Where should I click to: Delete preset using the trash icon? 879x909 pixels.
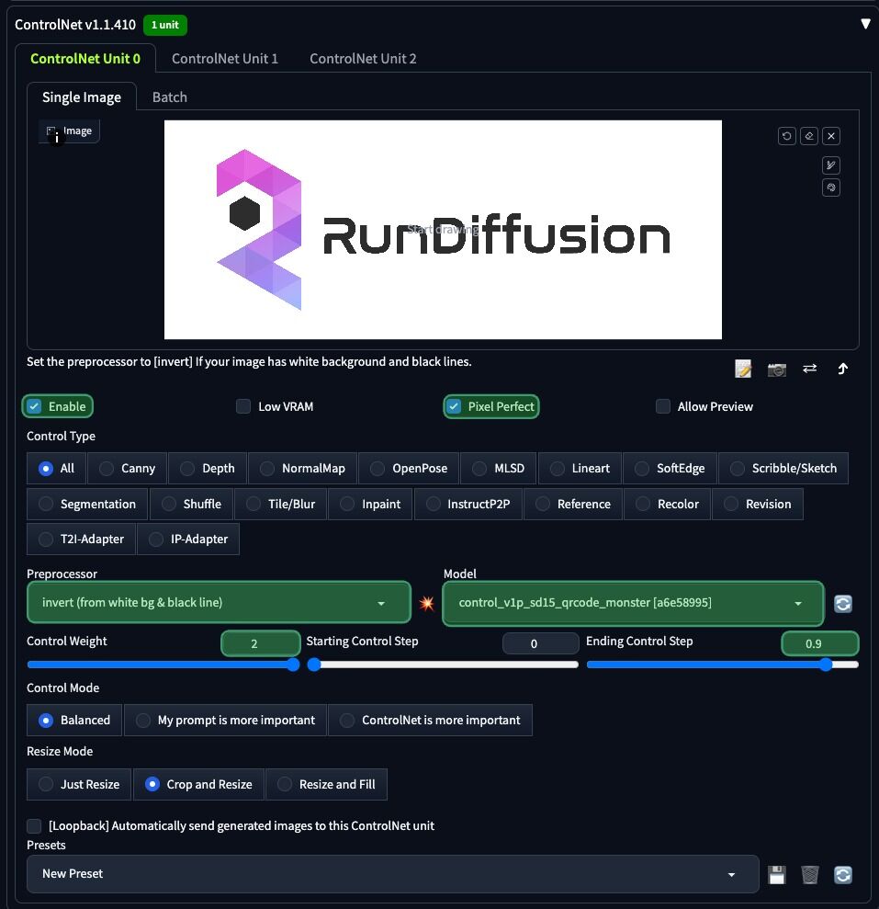[x=809, y=874]
